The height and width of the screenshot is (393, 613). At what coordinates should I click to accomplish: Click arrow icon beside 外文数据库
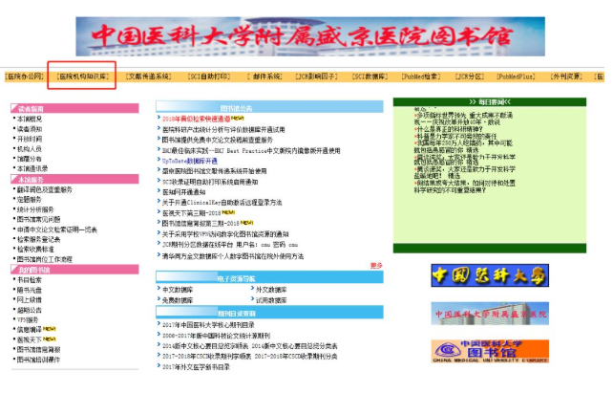[252, 289]
